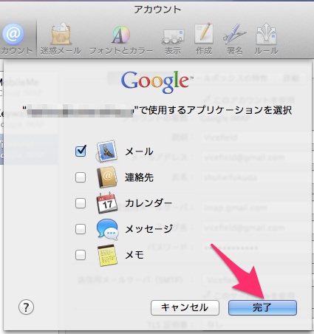The height and width of the screenshot is (334, 314).
Task: Click the Address Book contacts icon
Action: [x=106, y=177]
